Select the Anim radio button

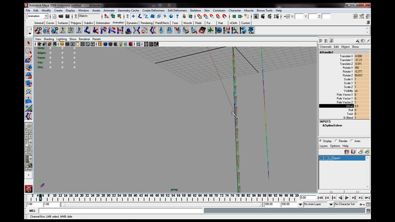[x=352, y=141]
